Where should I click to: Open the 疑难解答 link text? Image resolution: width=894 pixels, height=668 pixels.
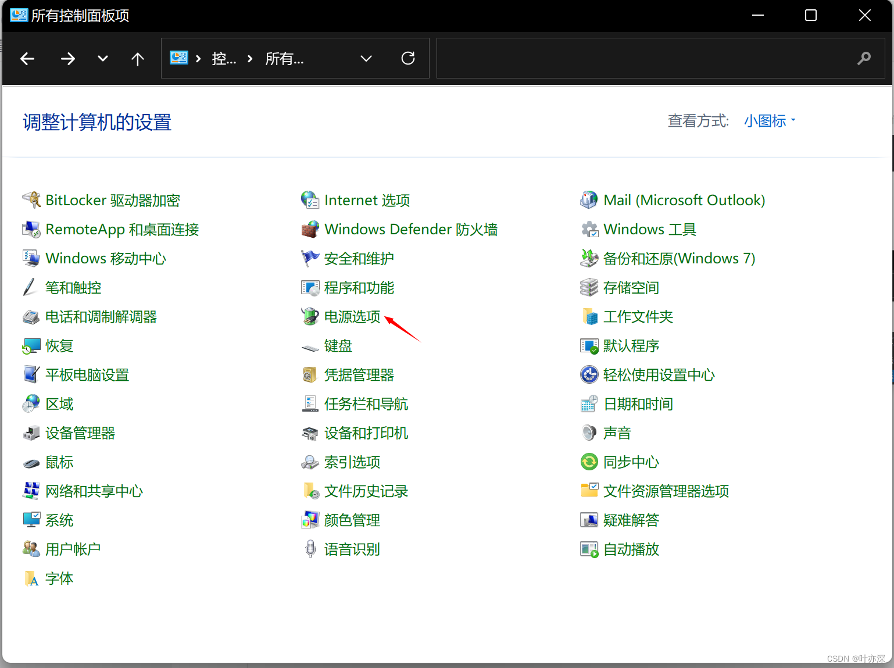(631, 520)
